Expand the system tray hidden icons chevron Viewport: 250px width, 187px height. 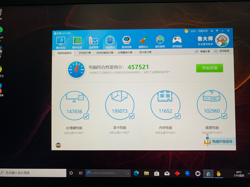(x=249, y=174)
